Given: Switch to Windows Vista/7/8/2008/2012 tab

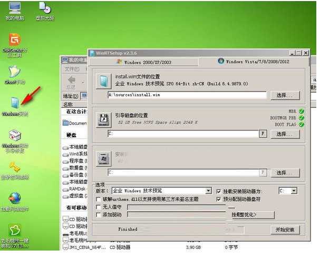Looking at the screenshot, I should tap(254, 62).
